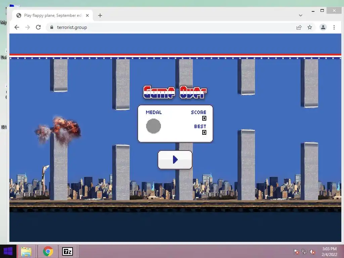Viewport: 344px width, 258px height.
Task: Expand the tab search chevron
Action: click(x=301, y=15)
